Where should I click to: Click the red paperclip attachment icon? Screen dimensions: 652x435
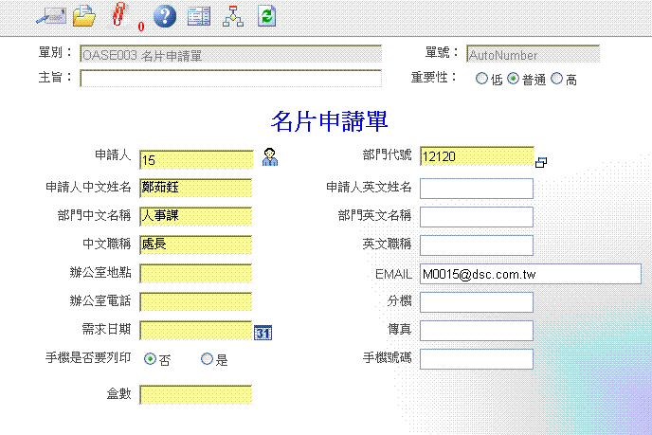[x=118, y=15]
